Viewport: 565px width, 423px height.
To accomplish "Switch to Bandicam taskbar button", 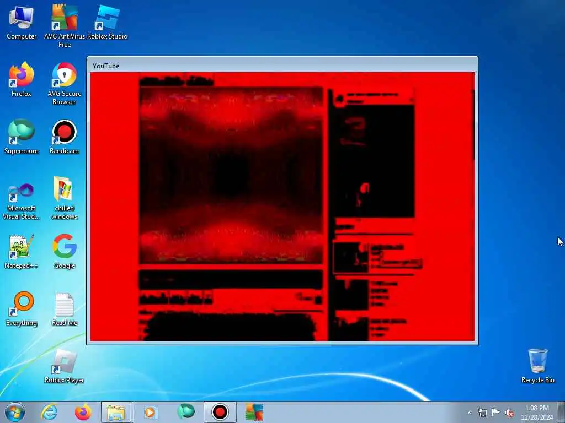I will pos(220,412).
